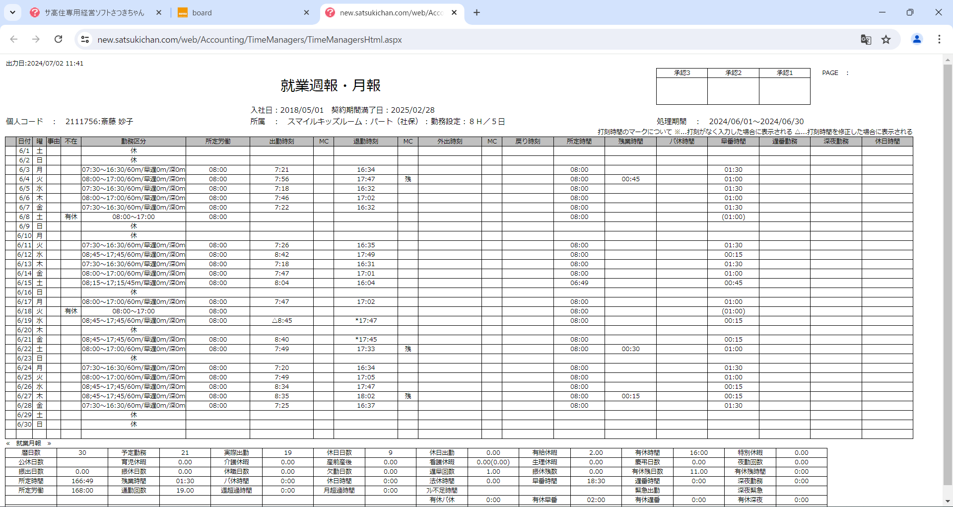The width and height of the screenshot is (953, 507).
Task: Open the Chrome three-dot menu
Action: tap(939, 39)
